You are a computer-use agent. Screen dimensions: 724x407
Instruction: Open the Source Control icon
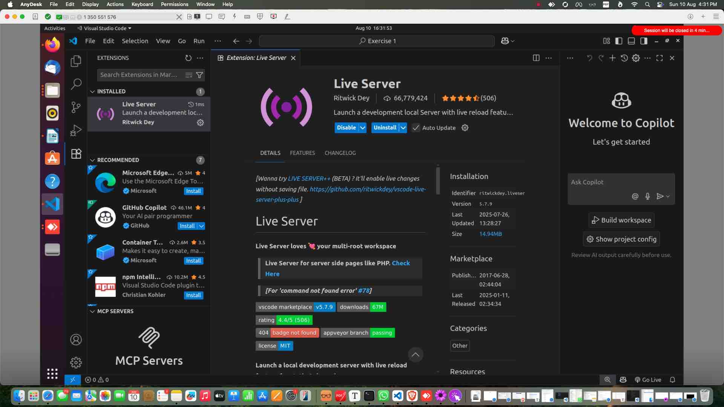coord(76,108)
